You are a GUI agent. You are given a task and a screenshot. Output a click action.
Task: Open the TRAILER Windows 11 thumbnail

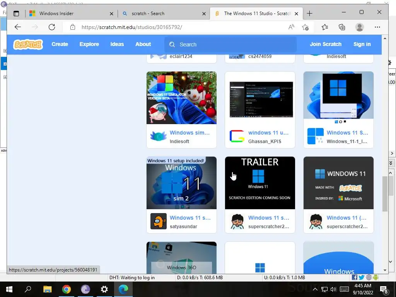click(260, 183)
